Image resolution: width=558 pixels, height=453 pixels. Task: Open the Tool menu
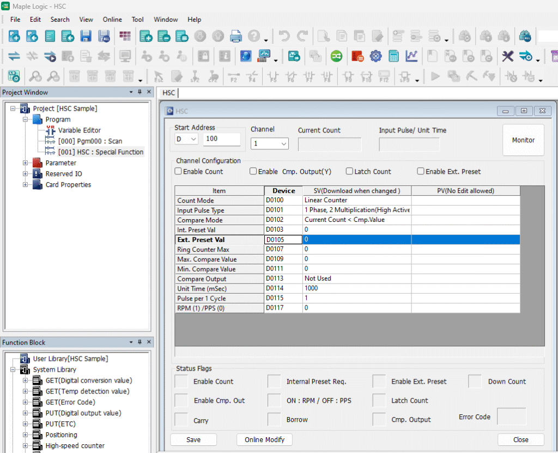click(137, 20)
